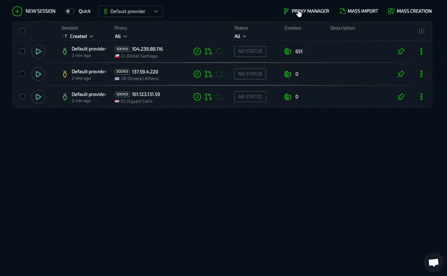
Task: Click the column settings icon in table header
Action: 421,31
